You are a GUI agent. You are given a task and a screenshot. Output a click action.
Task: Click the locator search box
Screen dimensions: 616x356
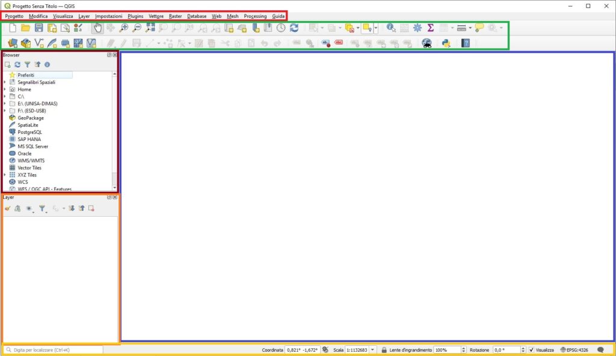point(54,350)
